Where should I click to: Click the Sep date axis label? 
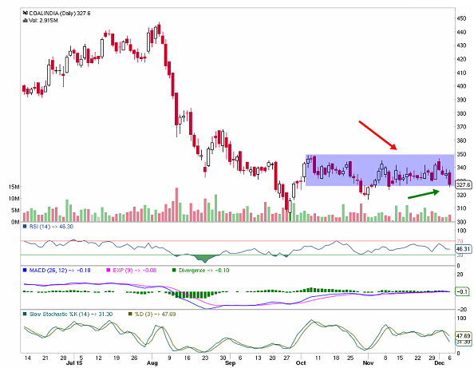[x=231, y=363]
